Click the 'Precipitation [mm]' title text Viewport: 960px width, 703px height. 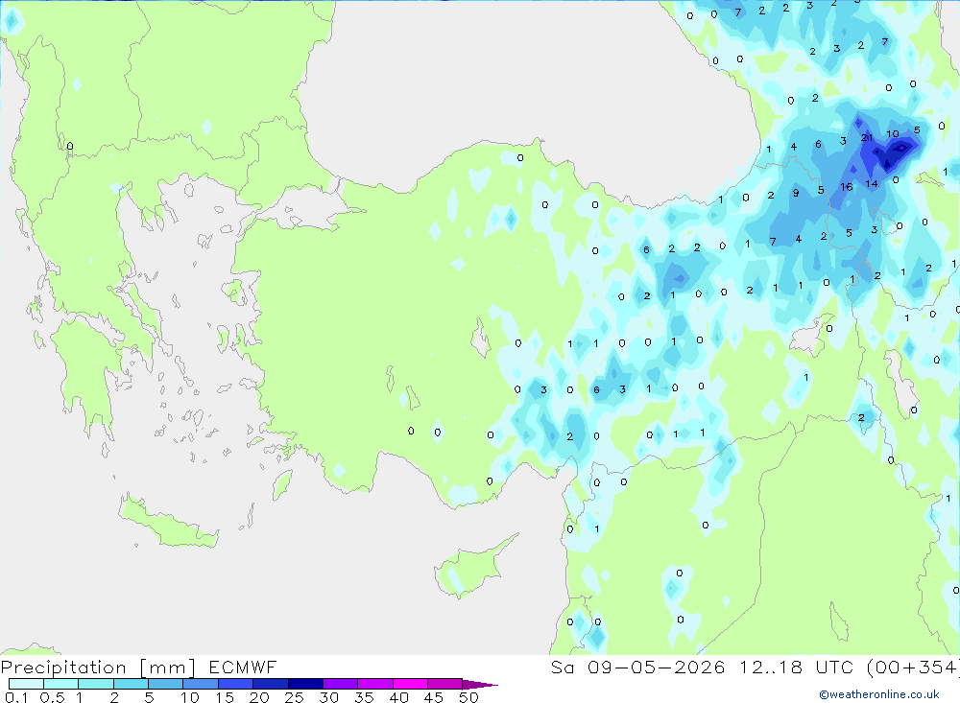[x=98, y=667]
